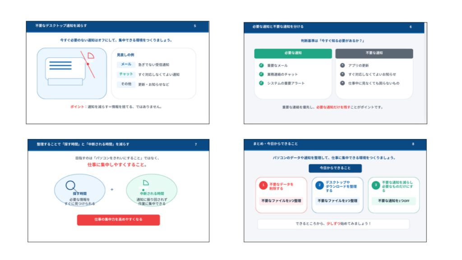Click the green number 3 circle
Viewport: 462px width, 260px height.
tap(376, 185)
